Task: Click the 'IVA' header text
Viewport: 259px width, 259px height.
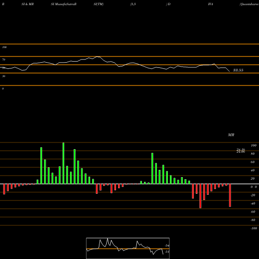Action: coord(210,4)
